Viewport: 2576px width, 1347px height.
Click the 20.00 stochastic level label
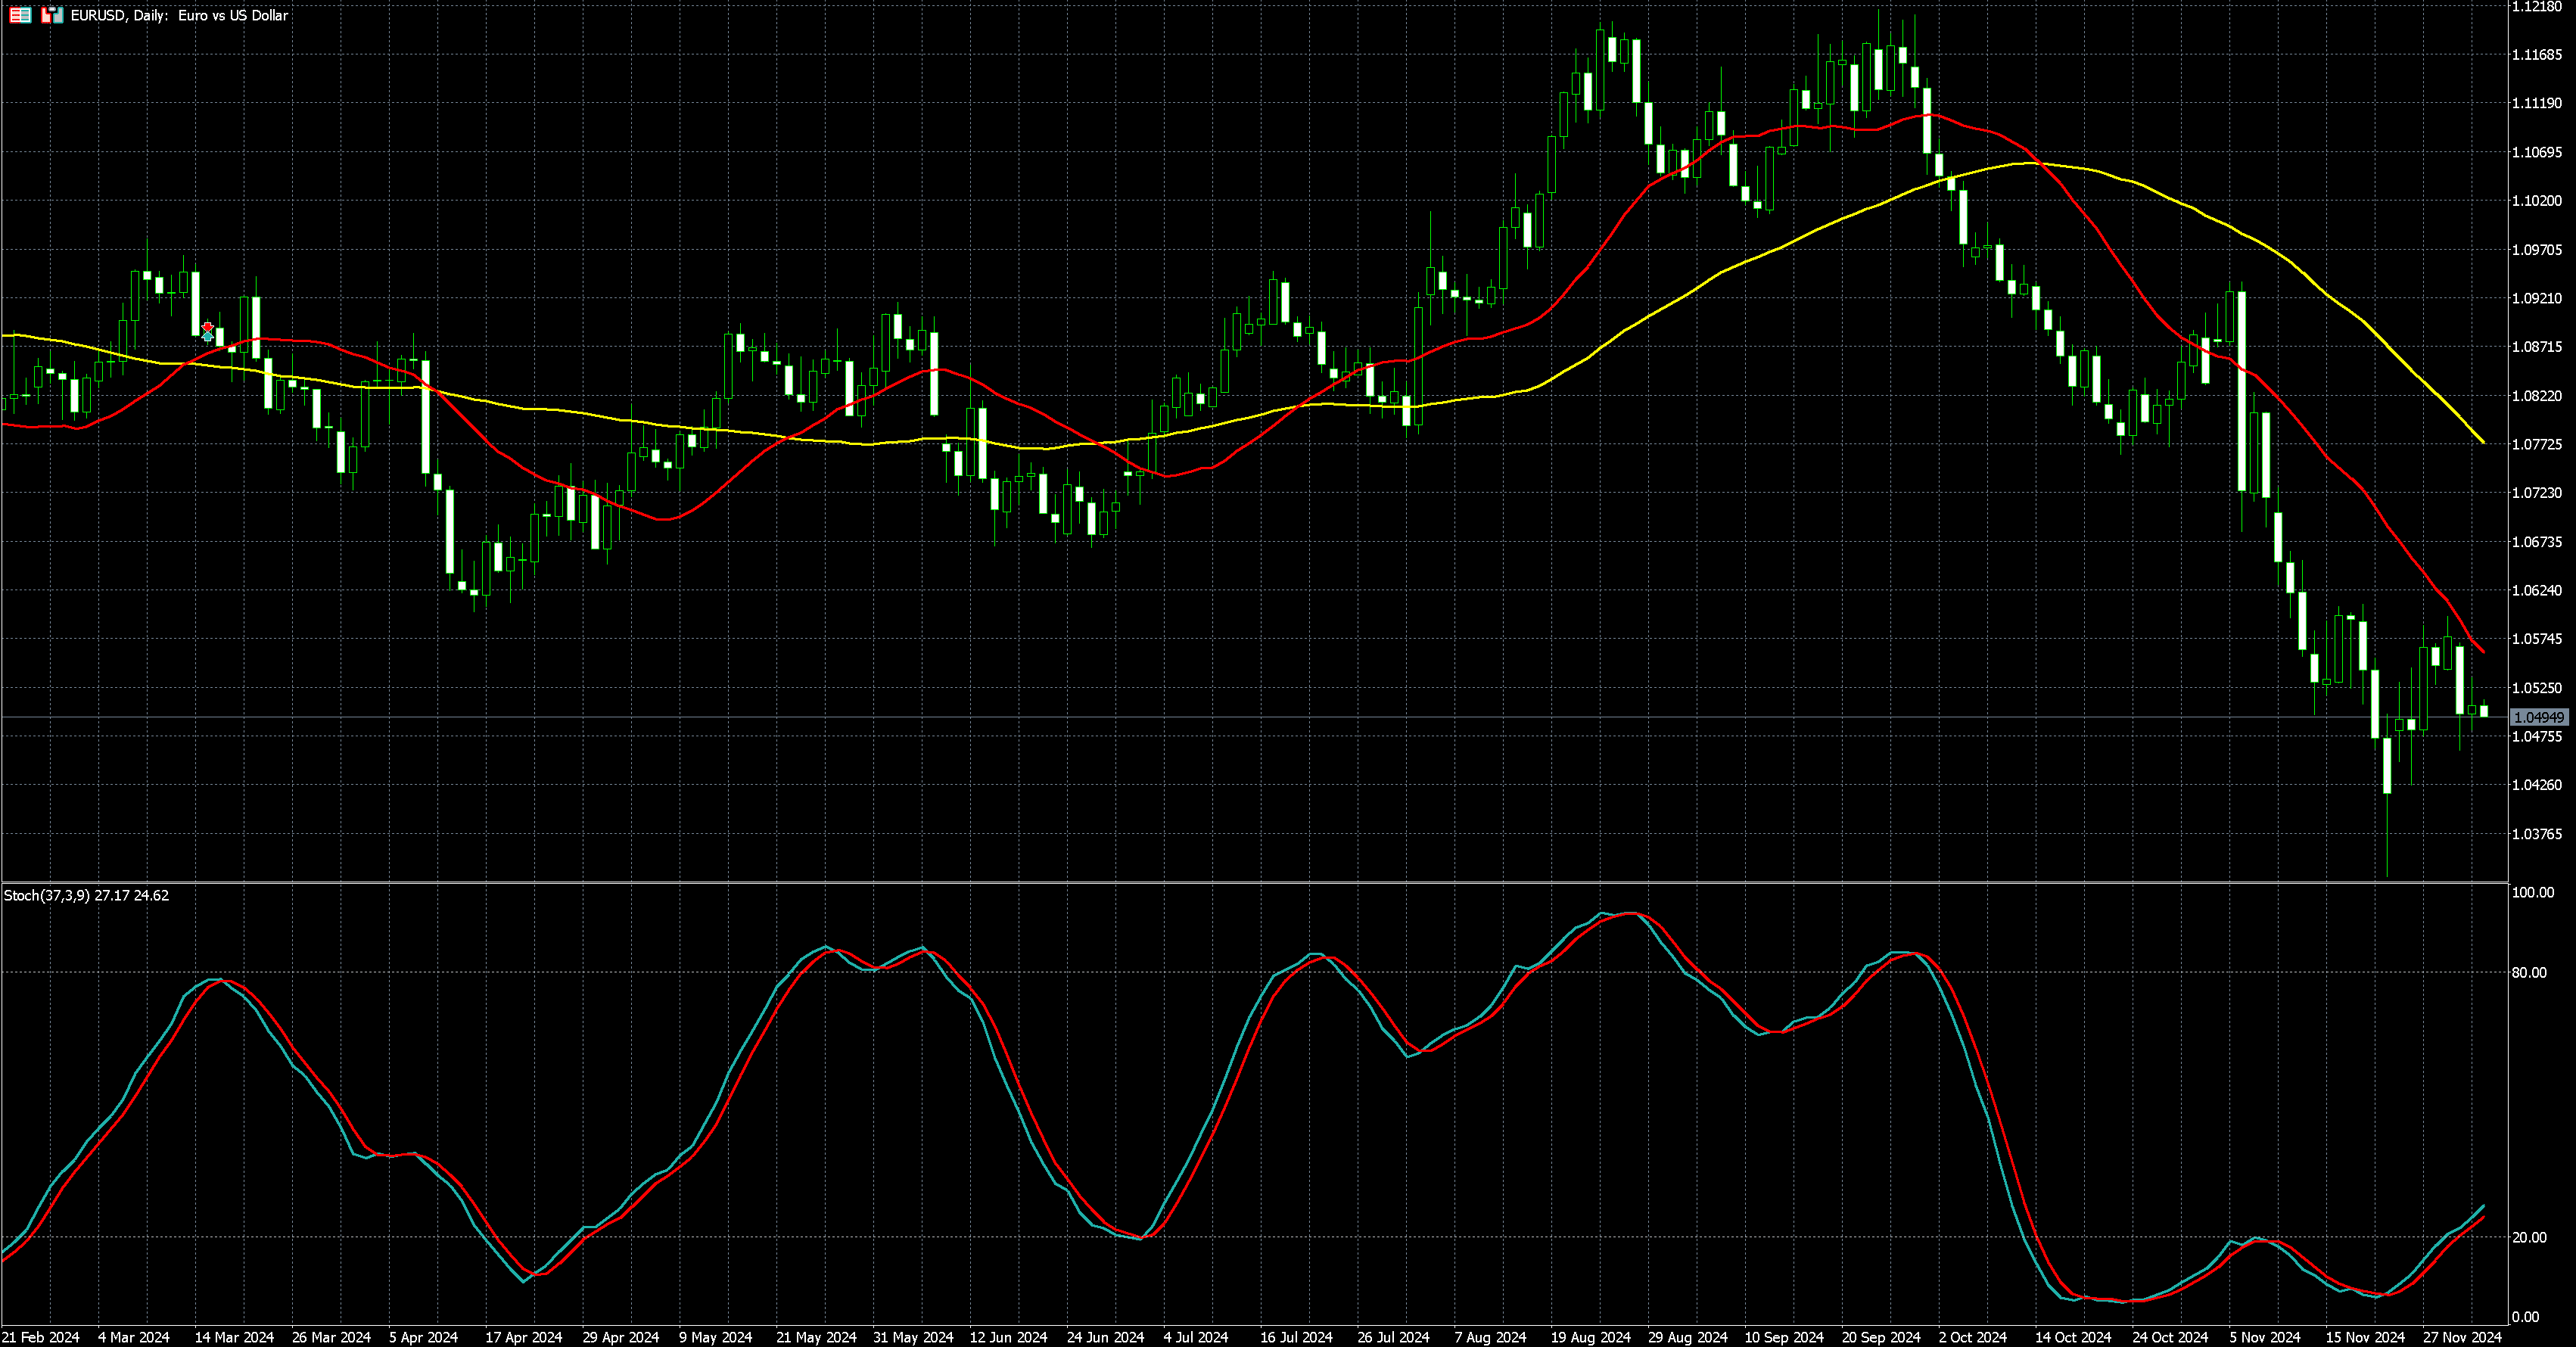[x=2529, y=1237]
